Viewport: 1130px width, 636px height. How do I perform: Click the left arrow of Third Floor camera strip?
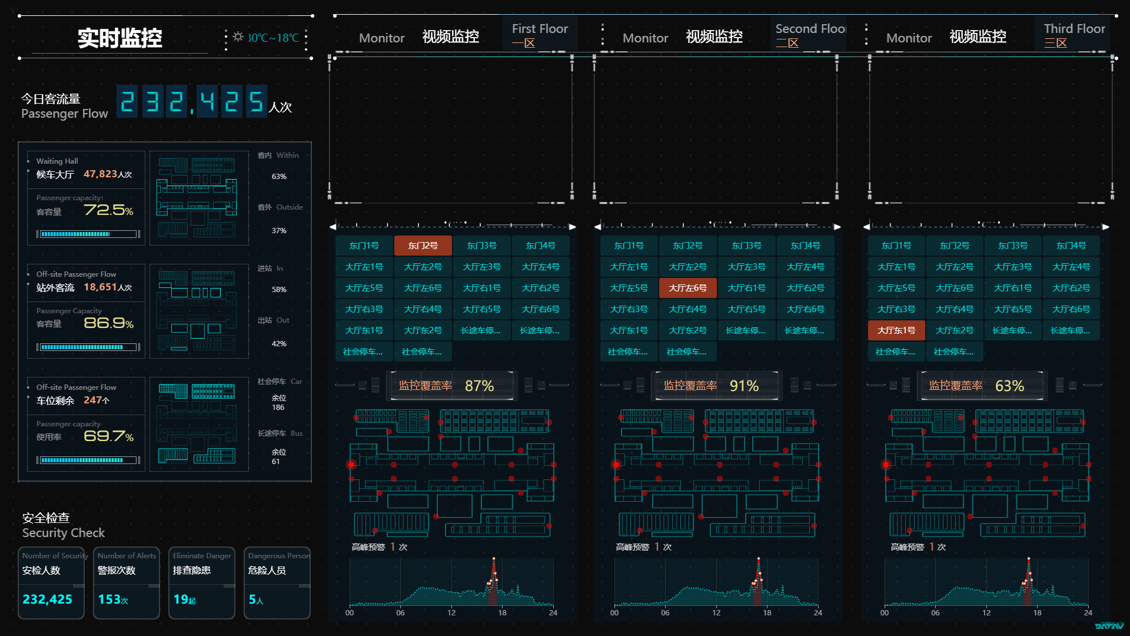click(x=867, y=227)
